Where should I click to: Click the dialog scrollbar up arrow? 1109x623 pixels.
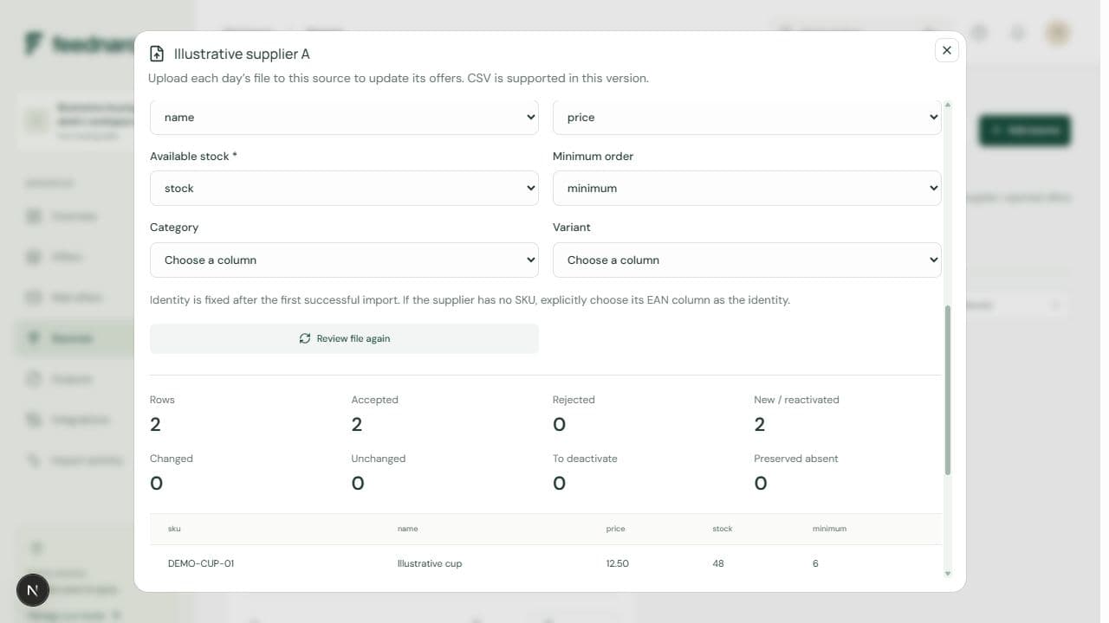coord(947,105)
